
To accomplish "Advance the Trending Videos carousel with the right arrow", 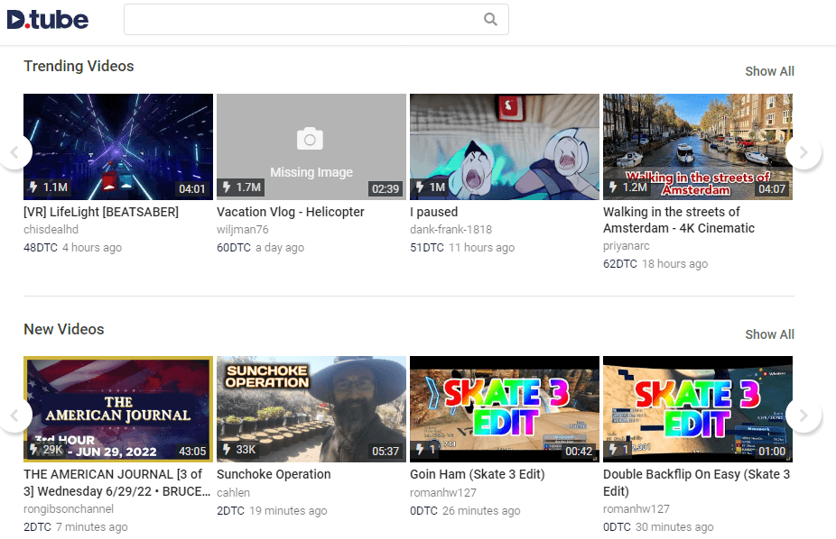I will tap(803, 151).
